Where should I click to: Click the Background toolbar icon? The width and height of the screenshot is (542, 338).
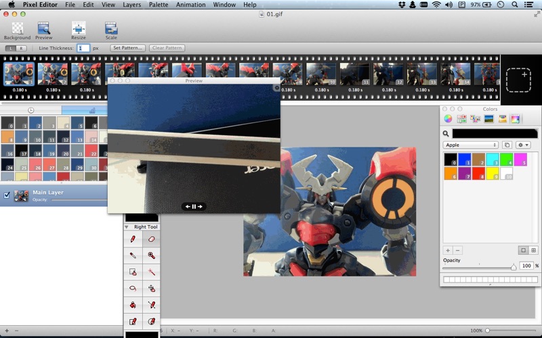pyautogui.click(x=17, y=28)
